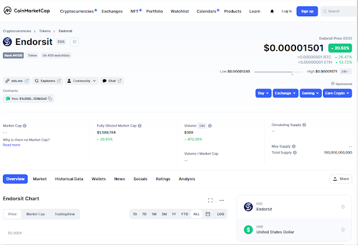Toggle LOG scale on chart
Screen dimensions: 358x245
tap(221, 214)
